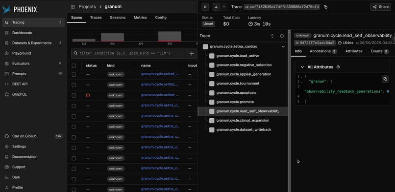
Task: Open the Events tab
Action: (x=380, y=51)
